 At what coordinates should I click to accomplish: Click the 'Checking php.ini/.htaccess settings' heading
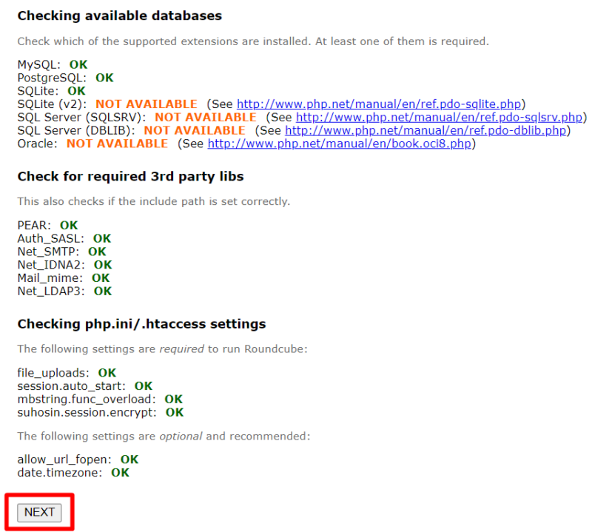tap(141, 324)
